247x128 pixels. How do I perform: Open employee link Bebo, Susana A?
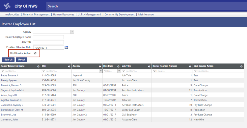click(x=10, y=75)
